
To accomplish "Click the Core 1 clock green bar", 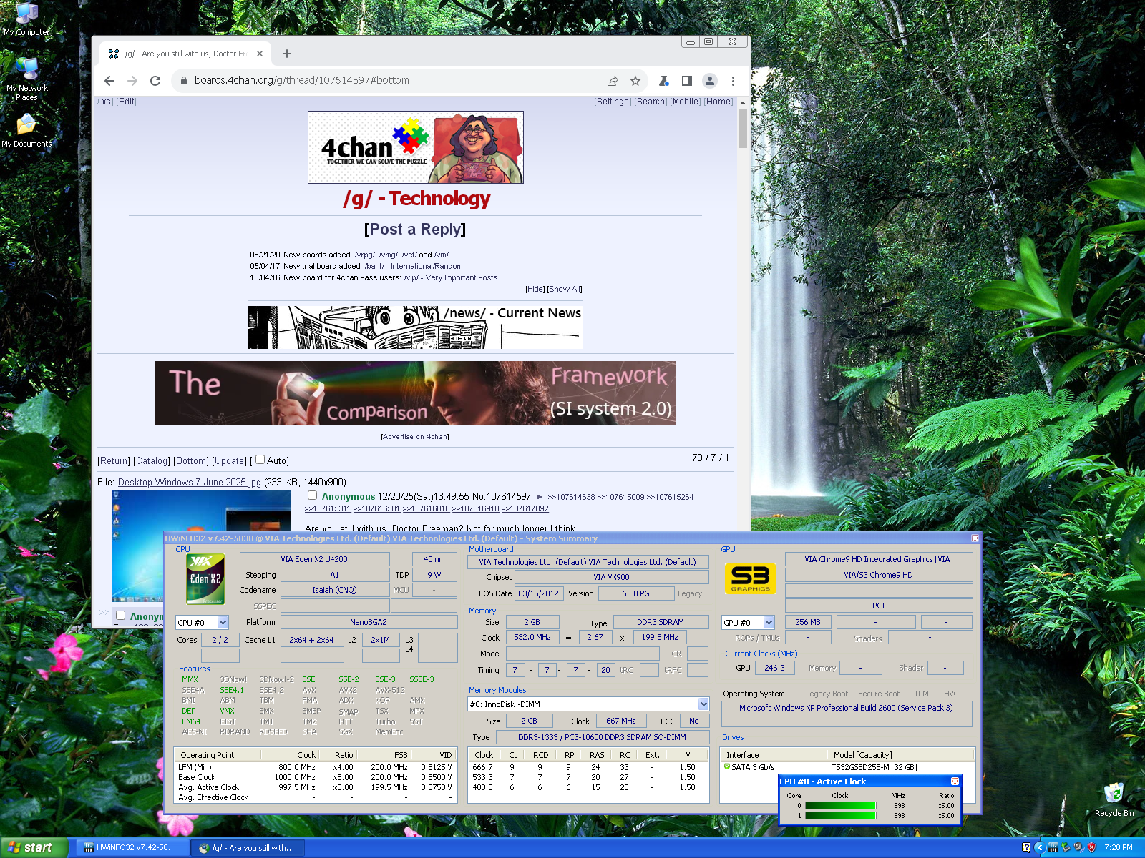I will [x=841, y=816].
